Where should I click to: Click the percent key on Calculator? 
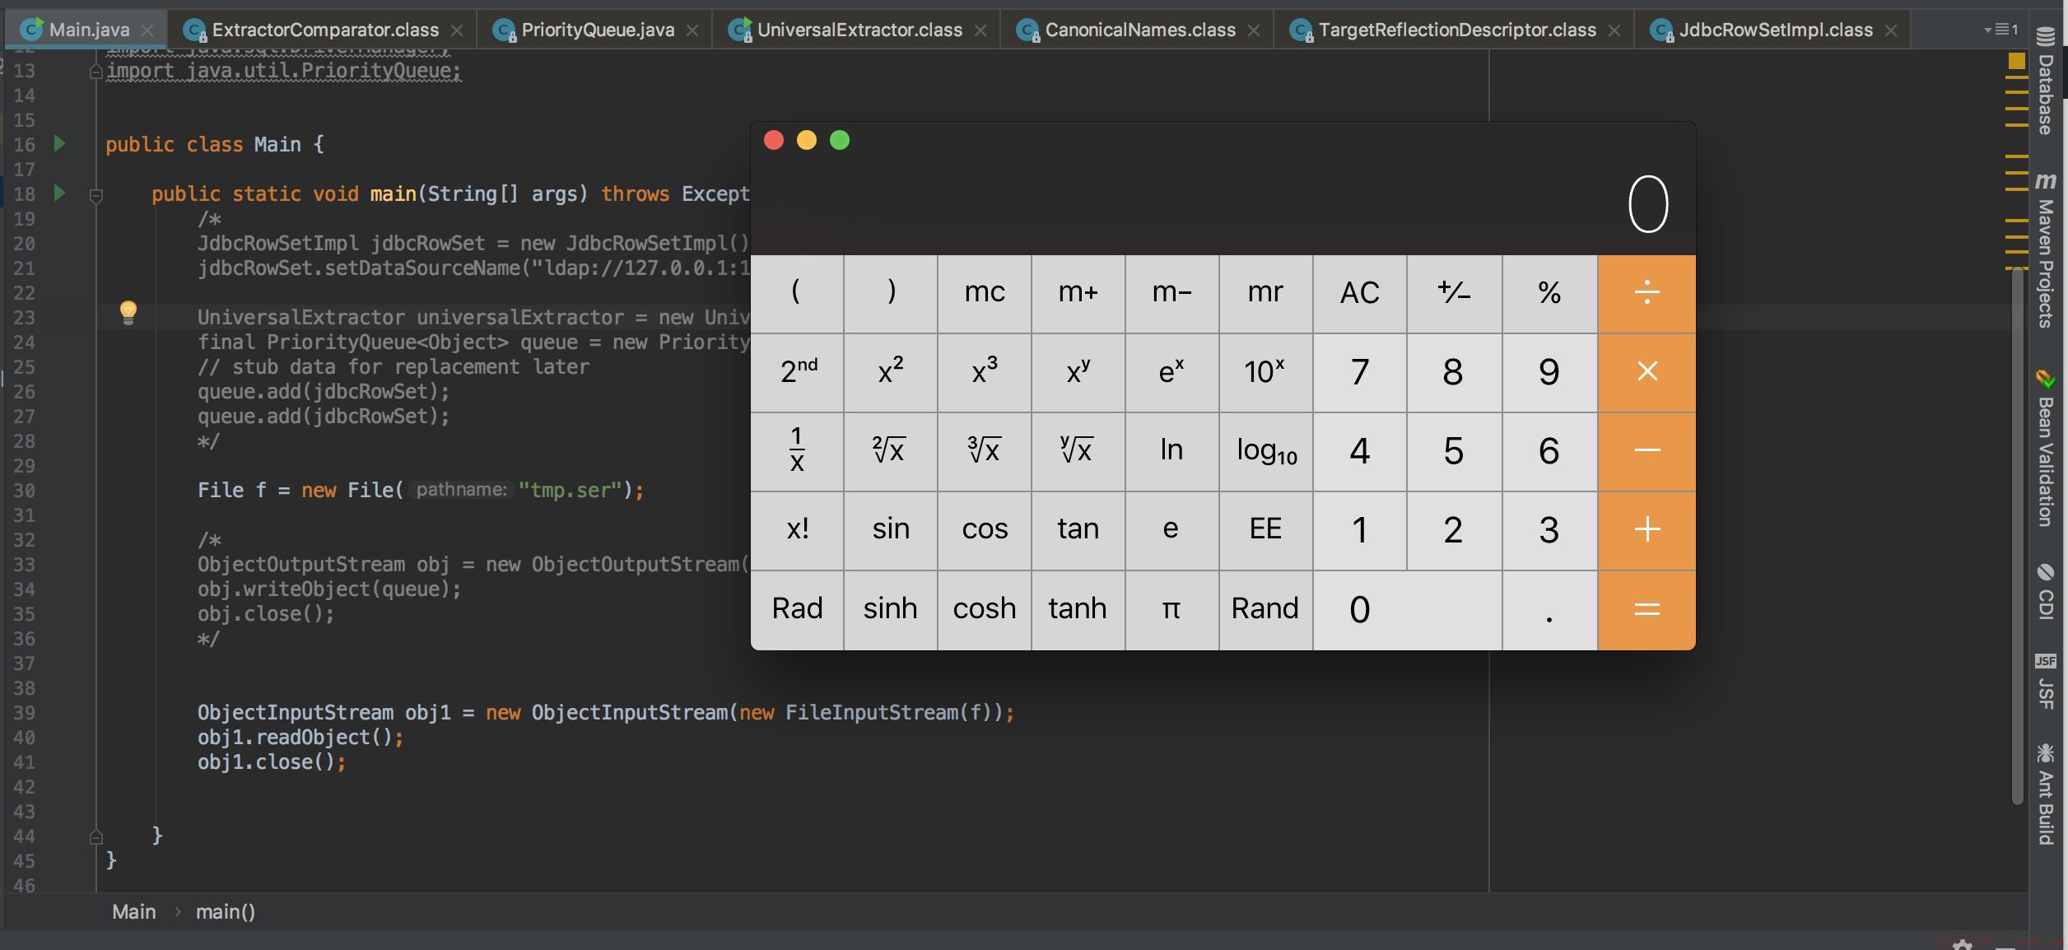coord(1549,293)
